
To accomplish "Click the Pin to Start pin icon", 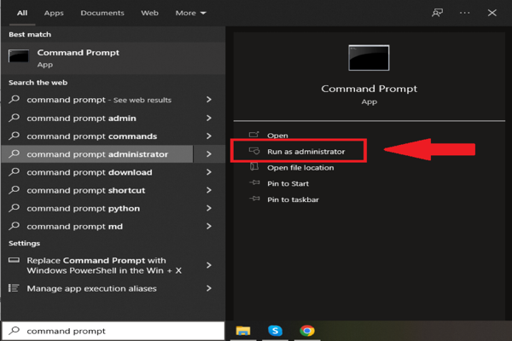I will [x=254, y=182].
